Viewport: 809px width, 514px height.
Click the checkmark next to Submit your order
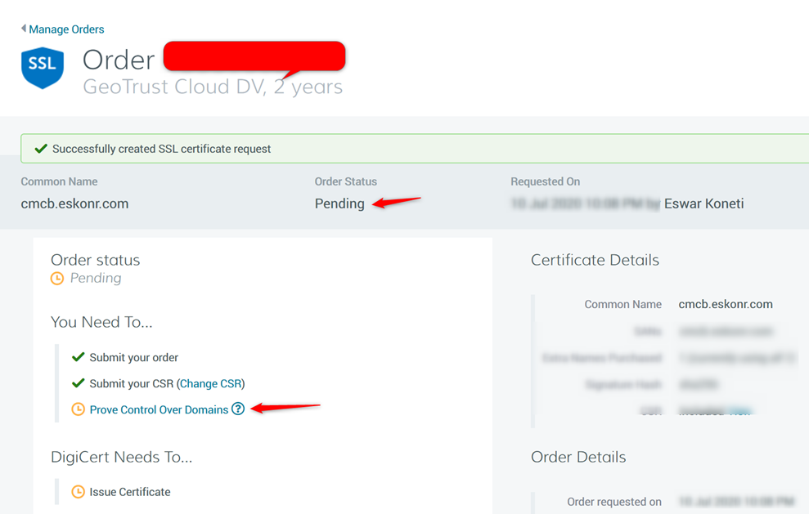click(79, 357)
